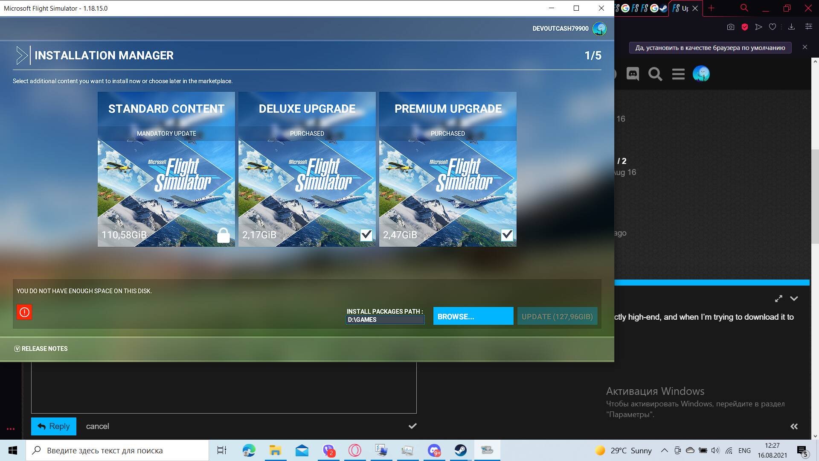Image resolution: width=819 pixels, height=461 pixels.
Task: Click the red ellipsis menu at bottom left
Action: tap(11, 429)
